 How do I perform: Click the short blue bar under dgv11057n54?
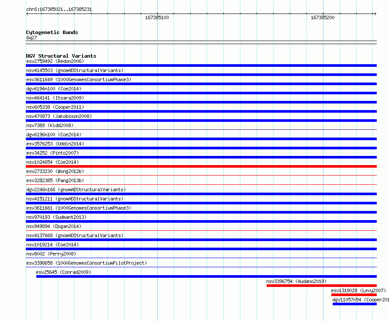click(355, 304)
